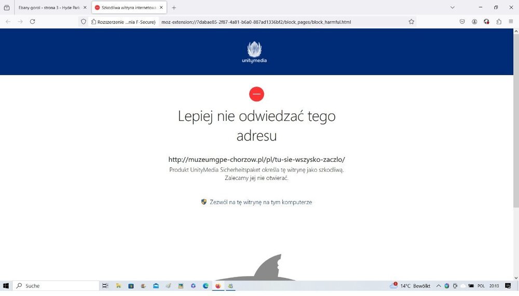Open Firefox View in tab strip
The height and width of the screenshot is (296, 519).
coord(7,8)
